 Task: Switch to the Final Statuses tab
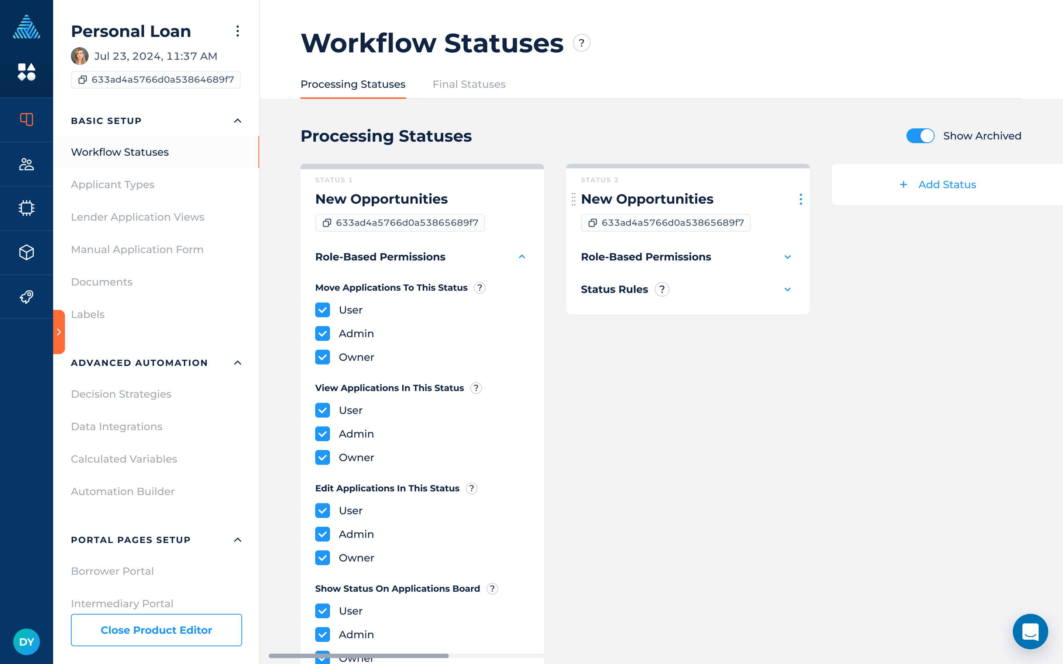tap(469, 84)
